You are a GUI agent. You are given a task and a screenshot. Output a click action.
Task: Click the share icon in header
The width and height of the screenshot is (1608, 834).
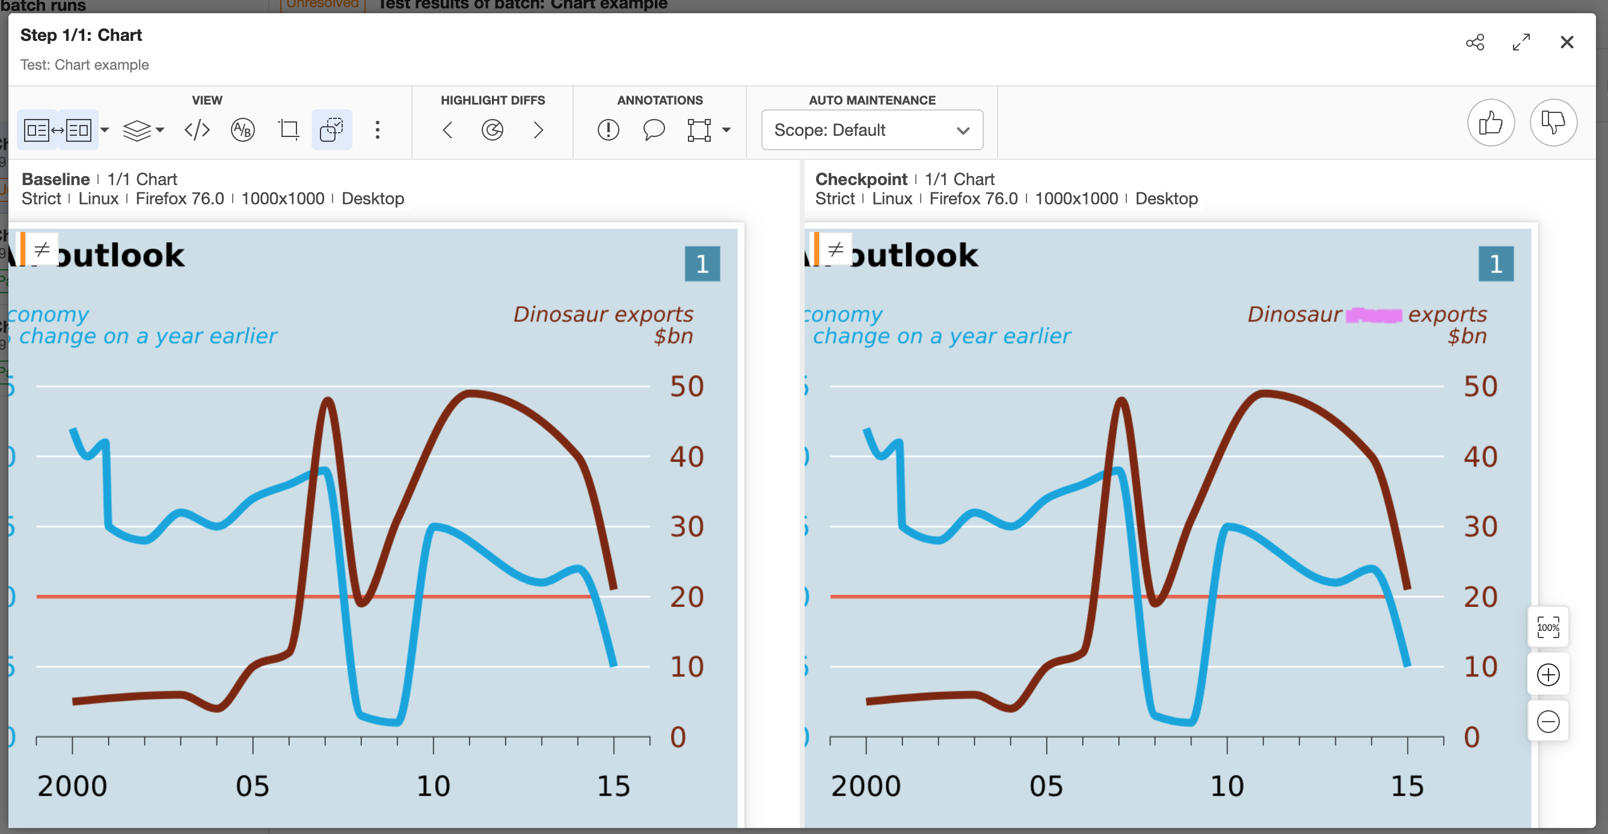[x=1475, y=43]
